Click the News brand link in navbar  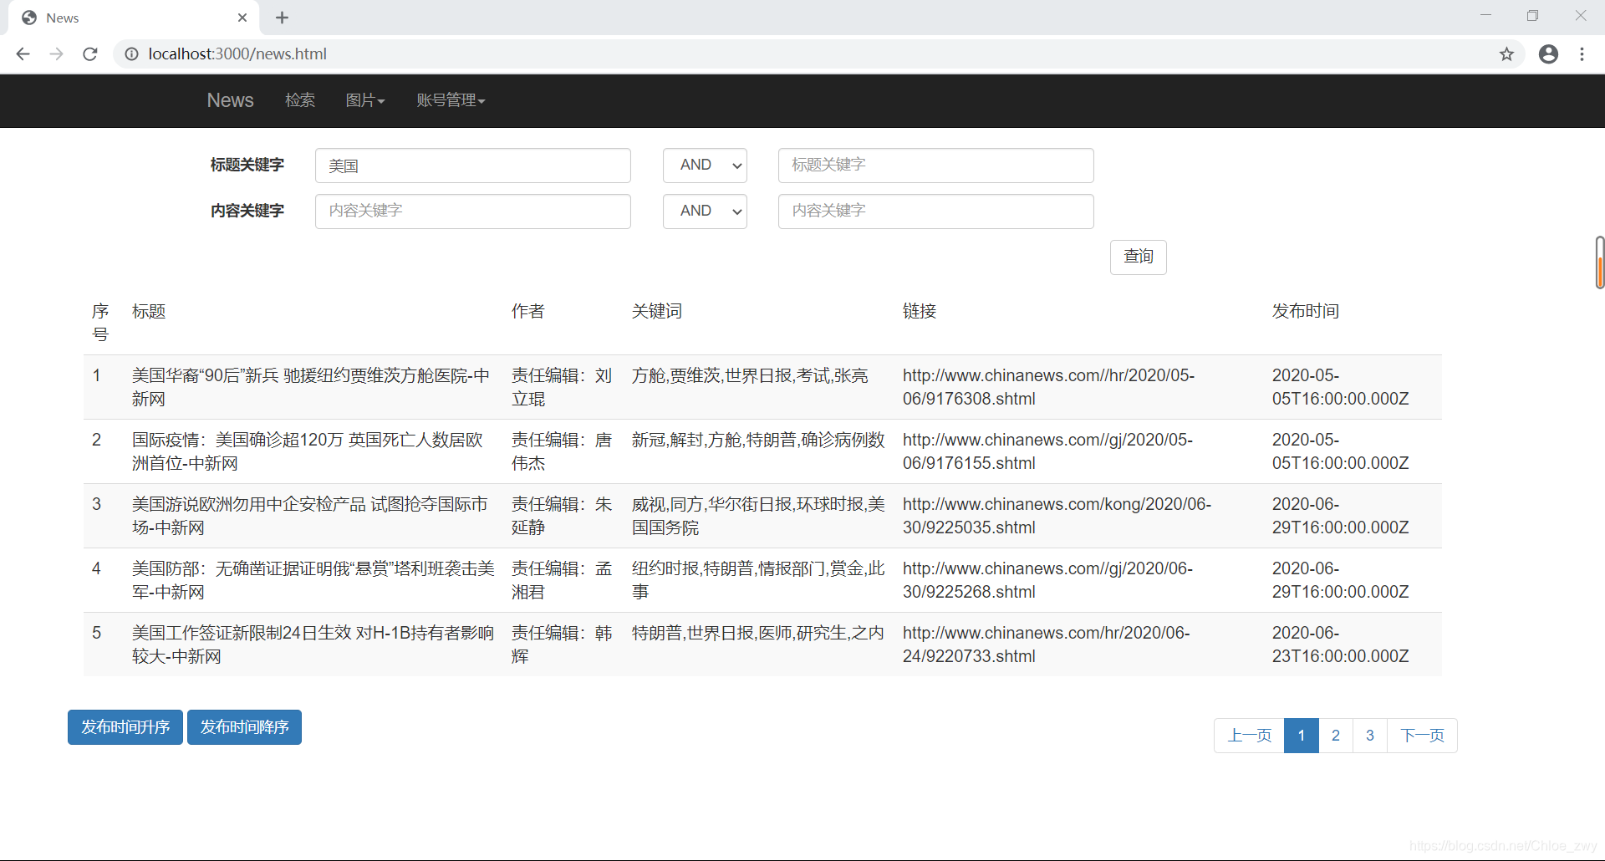230,100
